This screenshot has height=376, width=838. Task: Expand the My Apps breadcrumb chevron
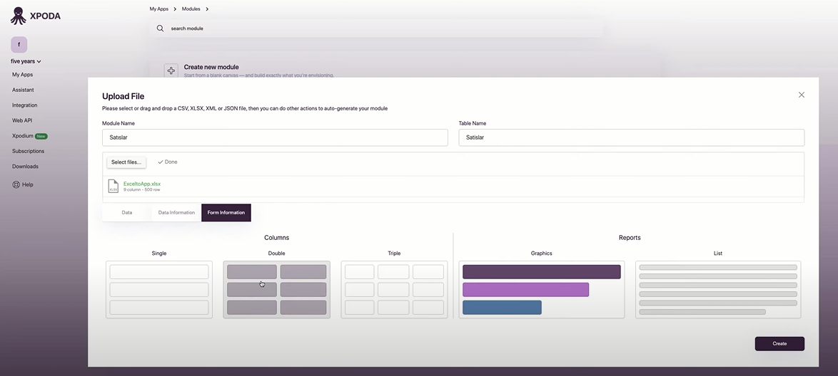tap(175, 9)
